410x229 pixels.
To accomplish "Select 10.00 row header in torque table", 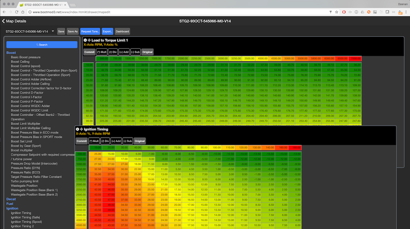I will pyautogui.click(x=89, y=65).
